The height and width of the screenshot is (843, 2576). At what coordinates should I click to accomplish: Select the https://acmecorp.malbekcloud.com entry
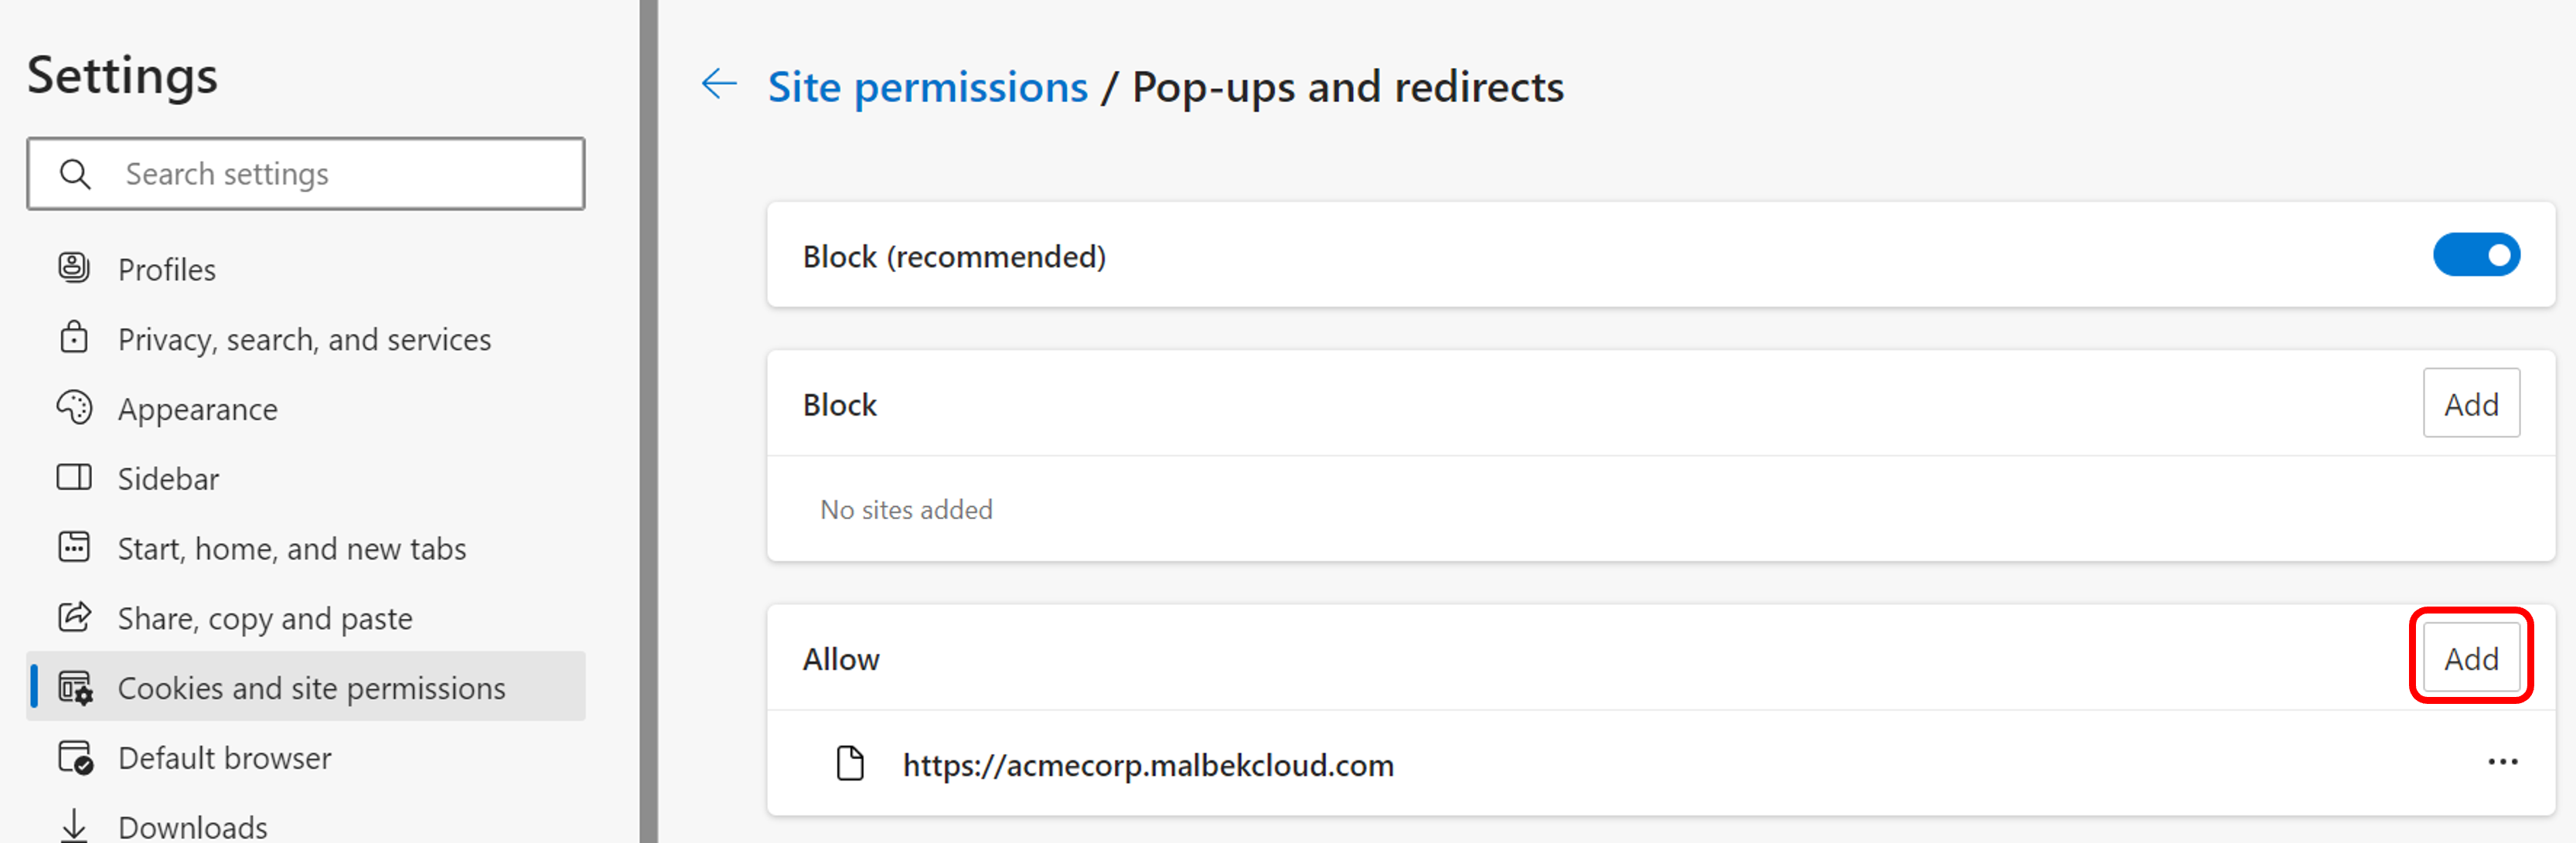(1147, 765)
